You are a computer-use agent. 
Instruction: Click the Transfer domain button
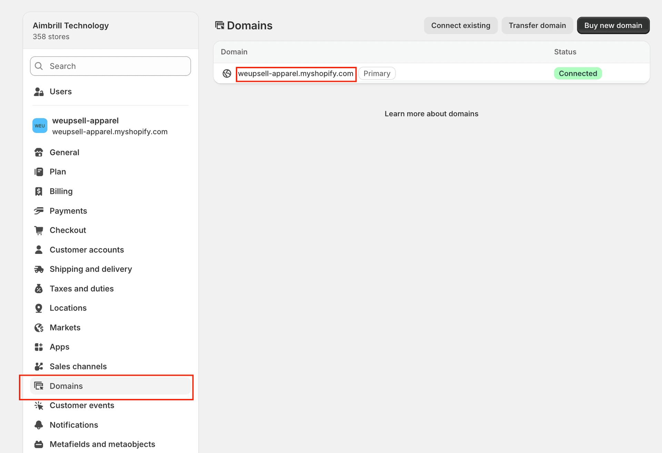coord(537,25)
